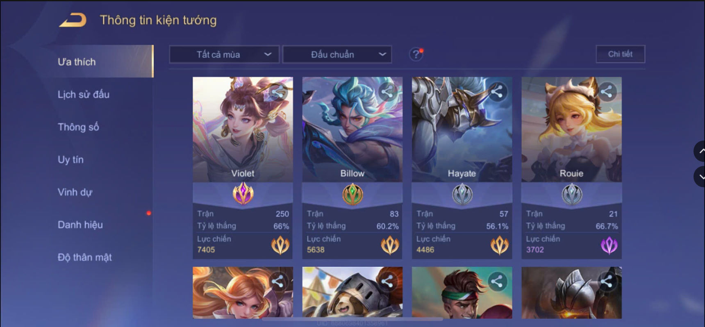Click the Chi tiết button
705x327 pixels.
click(620, 54)
